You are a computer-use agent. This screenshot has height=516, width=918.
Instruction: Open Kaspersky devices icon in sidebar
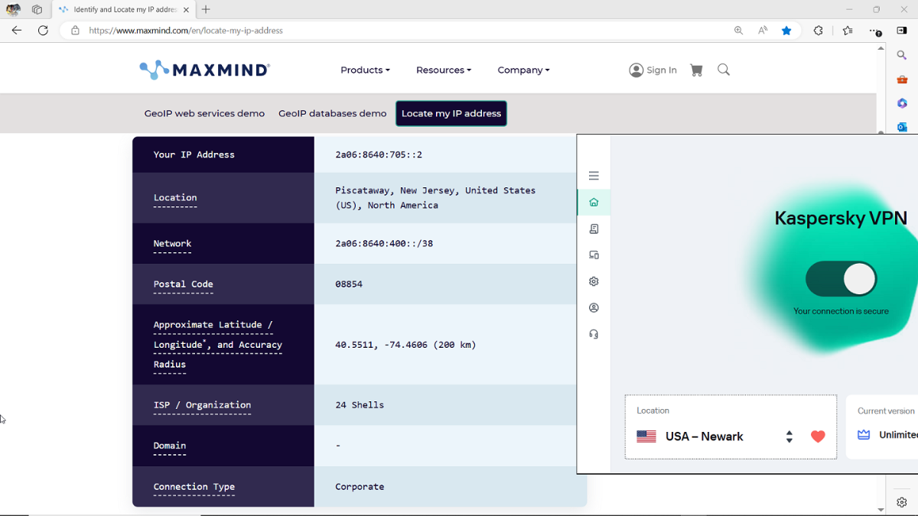click(x=594, y=255)
